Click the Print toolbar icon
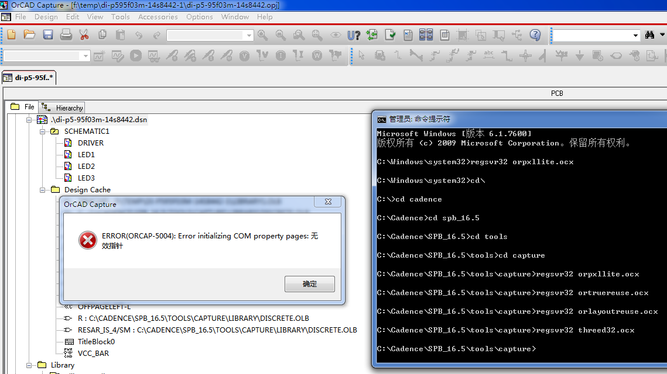Image resolution: width=667 pixels, height=374 pixels. (66, 35)
